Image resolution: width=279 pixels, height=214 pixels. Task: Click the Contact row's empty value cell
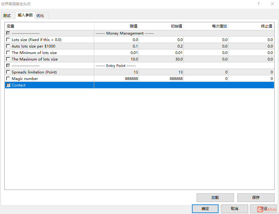click(184, 85)
